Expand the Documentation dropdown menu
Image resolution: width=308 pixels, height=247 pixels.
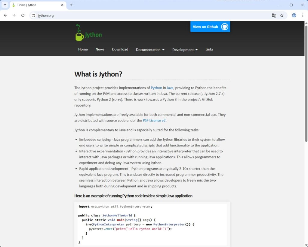(x=150, y=50)
